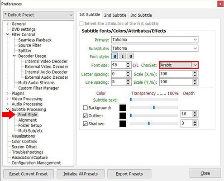
Task: Click the Reset Current Preset button
Action: pos(29,174)
